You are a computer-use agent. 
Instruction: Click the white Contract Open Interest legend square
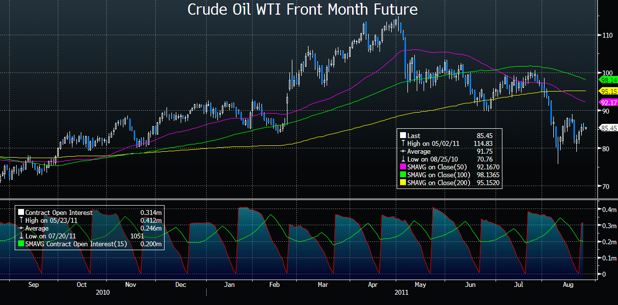pos(21,212)
